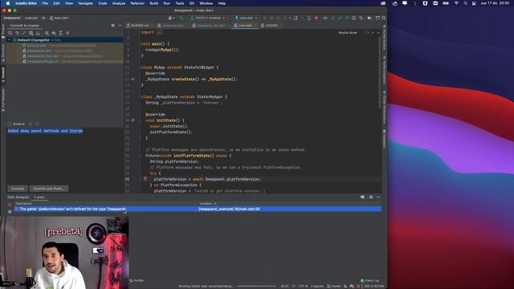Switch to the README.md editor tab
The height and width of the screenshot is (289, 514).
click(140, 25)
